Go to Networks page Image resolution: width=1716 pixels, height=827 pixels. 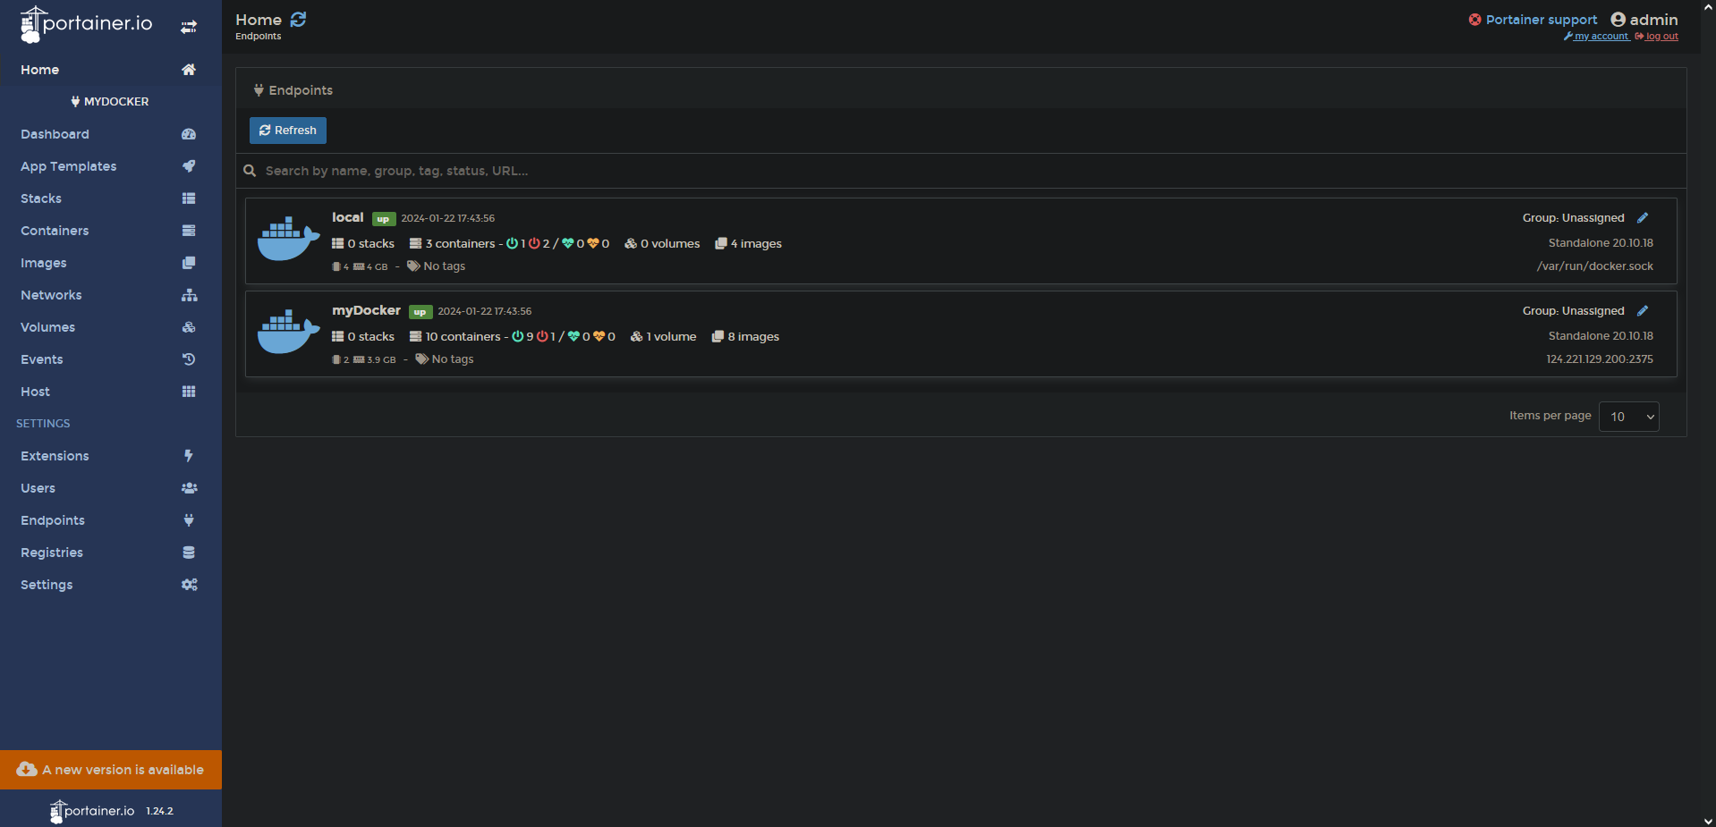tap(111, 295)
